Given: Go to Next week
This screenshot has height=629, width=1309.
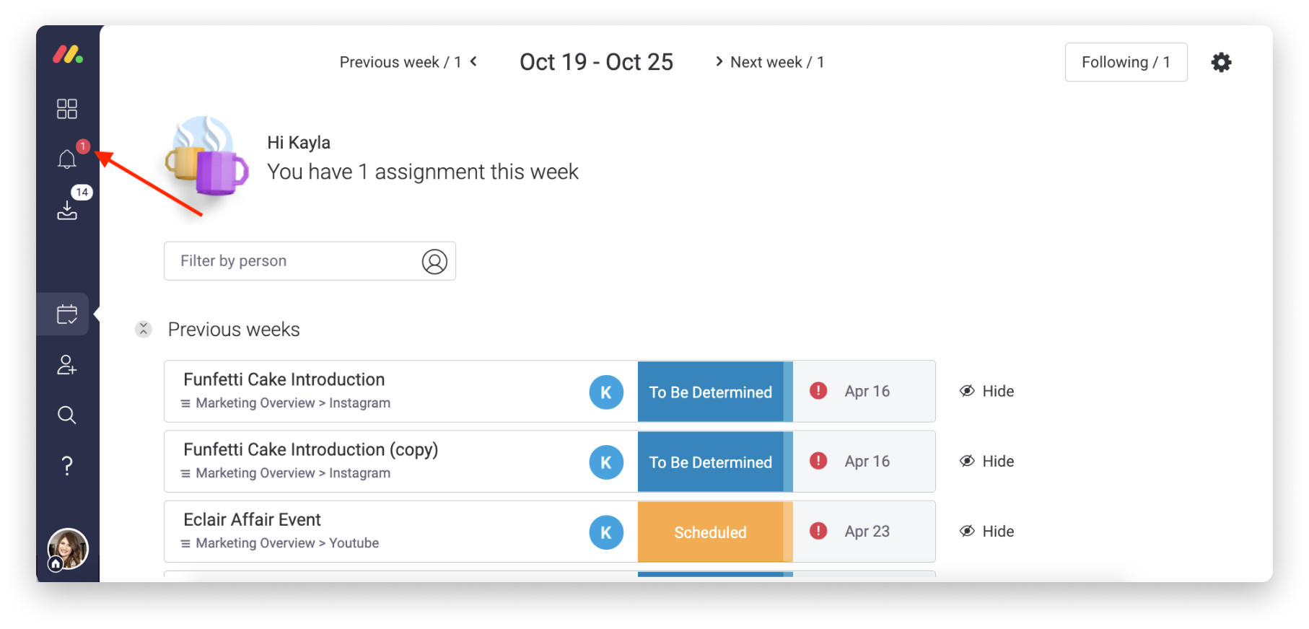Looking at the screenshot, I should pos(769,62).
